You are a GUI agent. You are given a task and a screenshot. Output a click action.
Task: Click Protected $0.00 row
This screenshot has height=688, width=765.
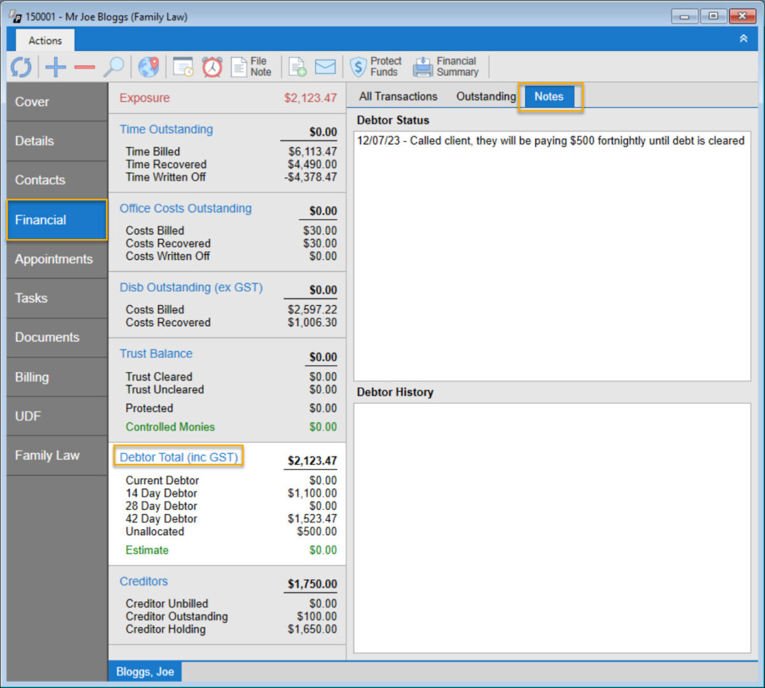(231, 408)
